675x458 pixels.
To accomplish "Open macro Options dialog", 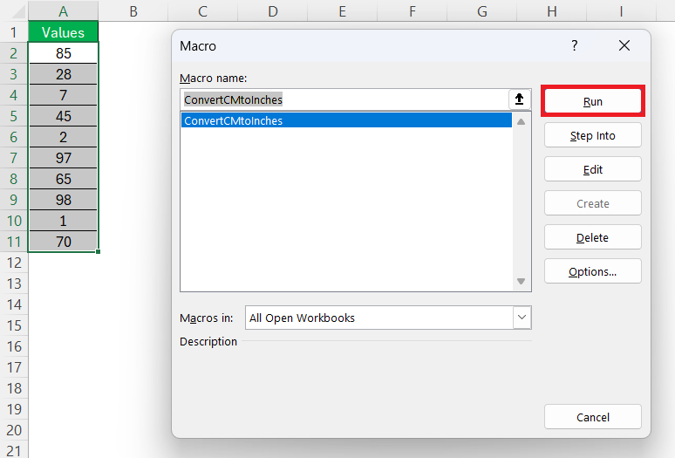I will [593, 271].
